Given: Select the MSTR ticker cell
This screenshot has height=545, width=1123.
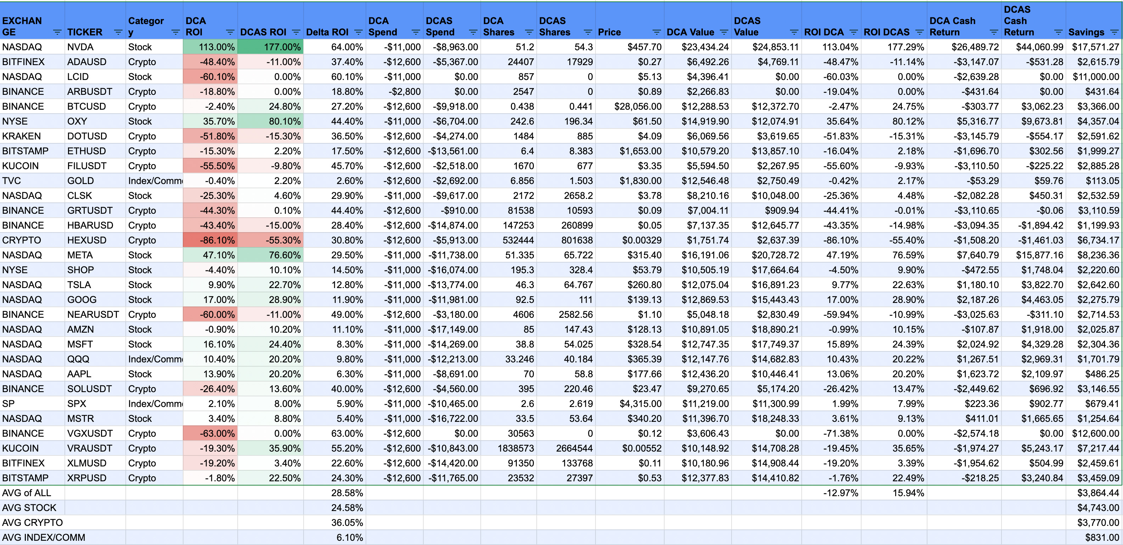Looking at the screenshot, I should [95, 418].
